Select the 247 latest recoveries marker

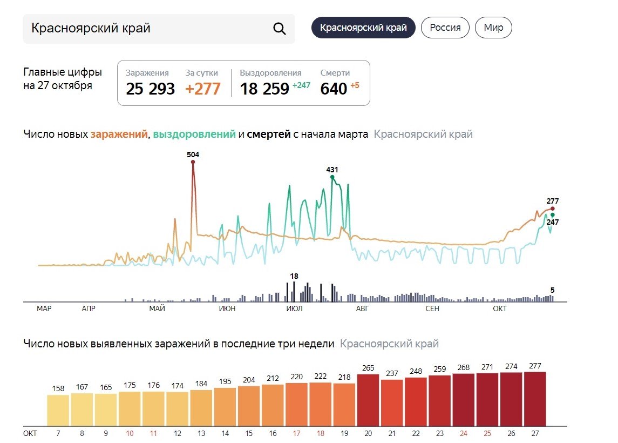pyautogui.click(x=553, y=214)
